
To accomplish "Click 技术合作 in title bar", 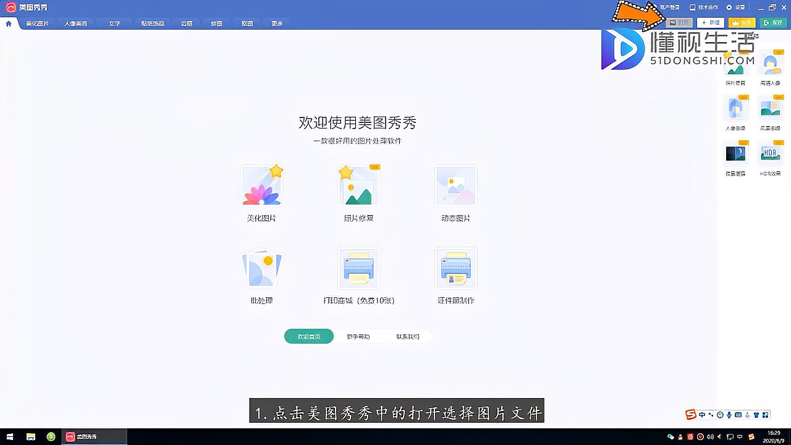I will point(704,7).
